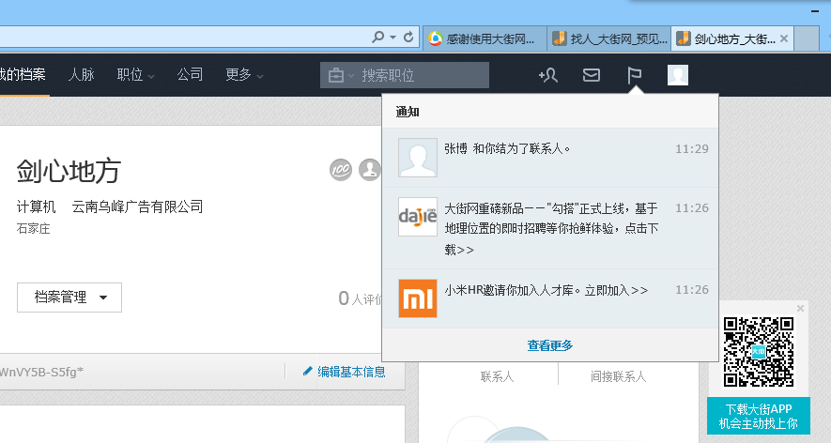Screen dimensions: 831x443
Task: Click the 编辑基本信息 link
Action: point(345,372)
